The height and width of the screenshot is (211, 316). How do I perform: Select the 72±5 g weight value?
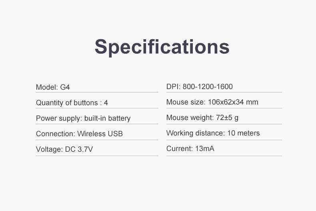227,118
